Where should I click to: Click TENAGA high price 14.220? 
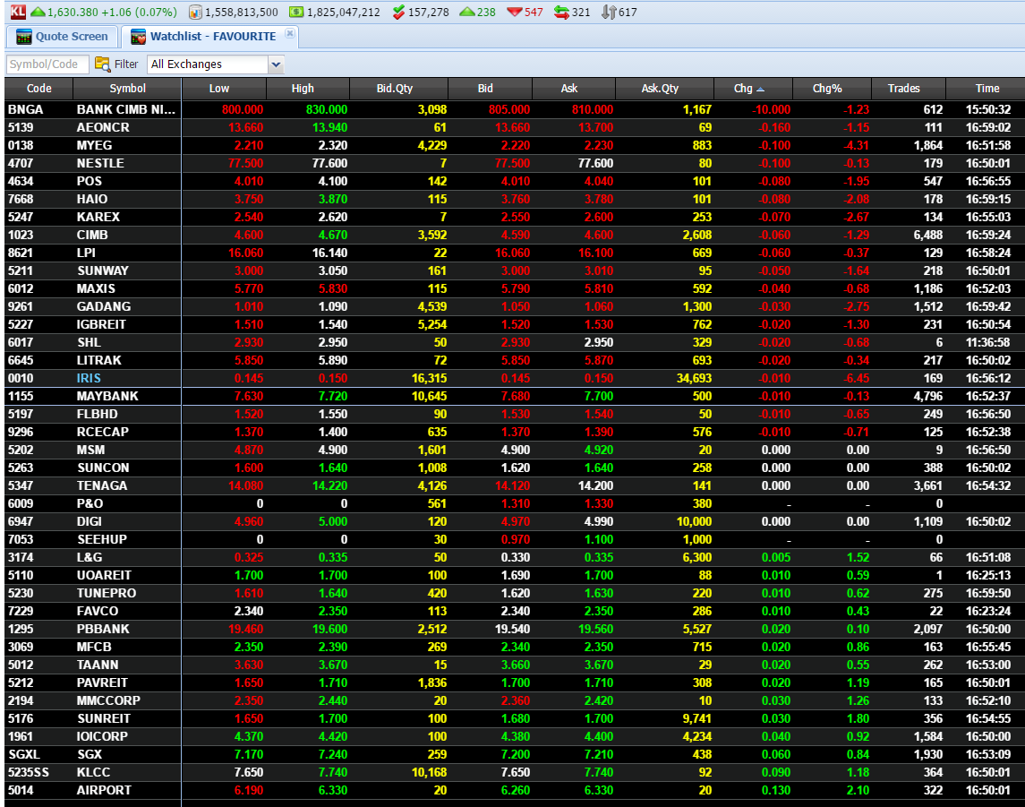(x=330, y=485)
